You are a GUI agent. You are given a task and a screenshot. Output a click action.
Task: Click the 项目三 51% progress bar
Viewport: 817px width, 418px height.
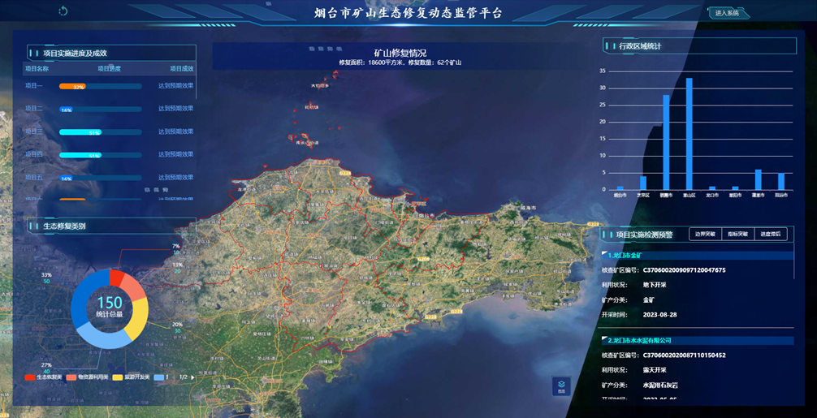(80, 132)
